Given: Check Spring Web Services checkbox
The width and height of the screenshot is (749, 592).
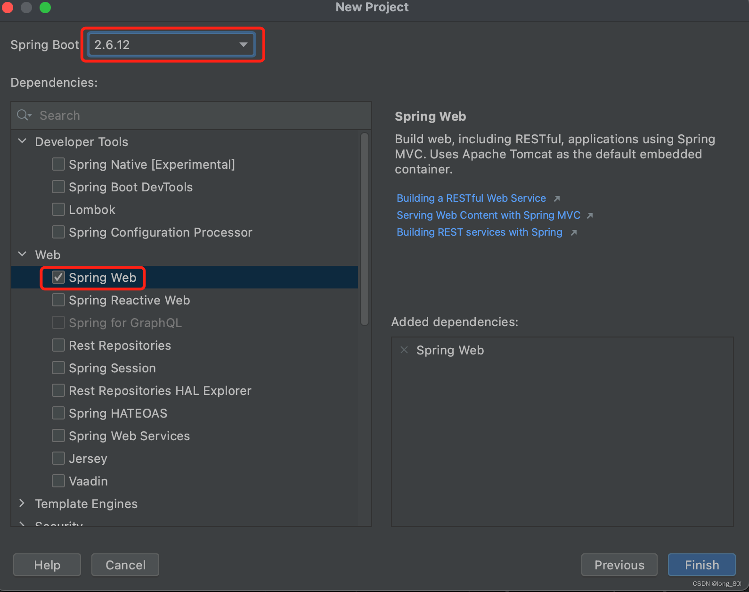Looking at the screenshot, I should point(58,436).
